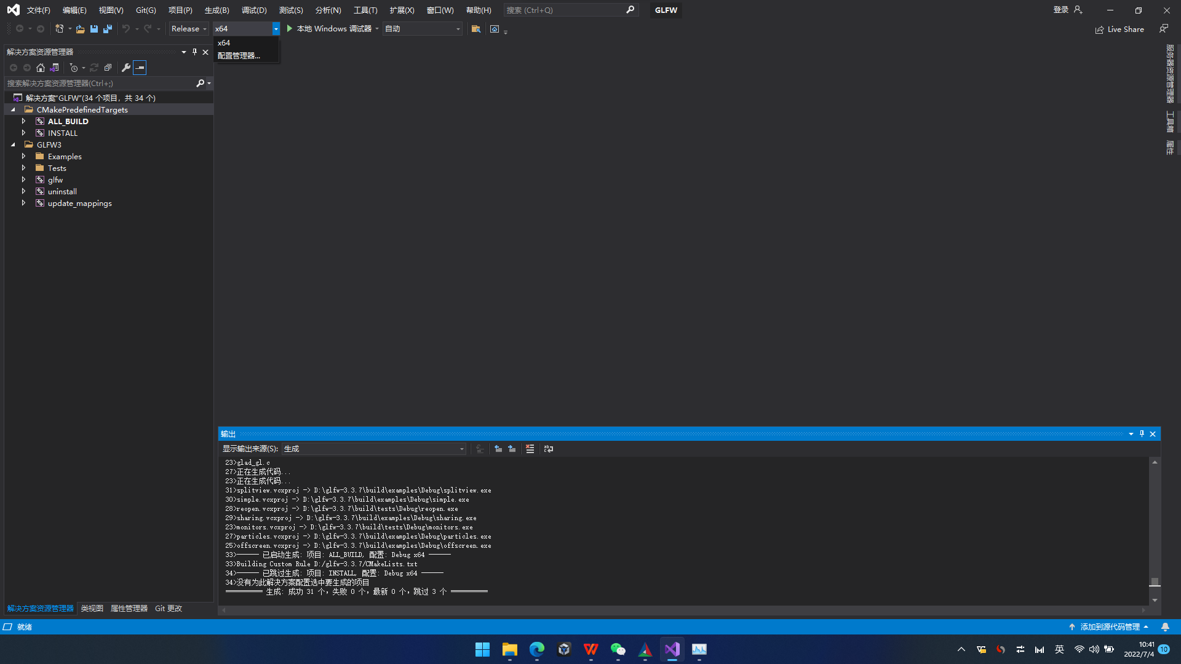The width and height of the screenshot is (1181, 664).
Task: Open the 显示输出来源 source dropdown
Action: tap(373, 449)
